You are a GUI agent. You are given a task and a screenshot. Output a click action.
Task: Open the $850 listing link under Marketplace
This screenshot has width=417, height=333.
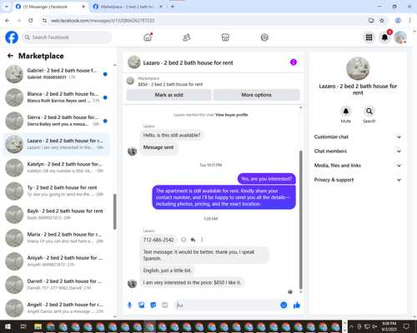170,84
